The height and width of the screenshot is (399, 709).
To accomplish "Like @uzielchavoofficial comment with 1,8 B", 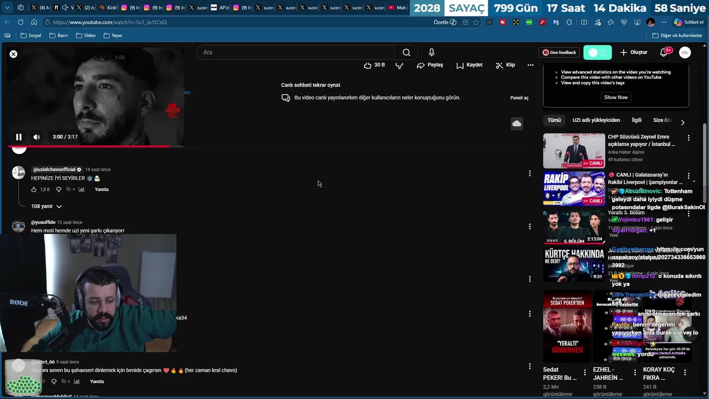I will pyautogui.click(x=34, y=190).
